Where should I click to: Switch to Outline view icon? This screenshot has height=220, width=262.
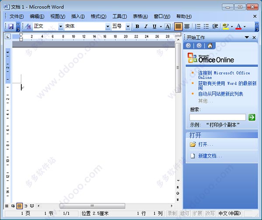[26, 206]
